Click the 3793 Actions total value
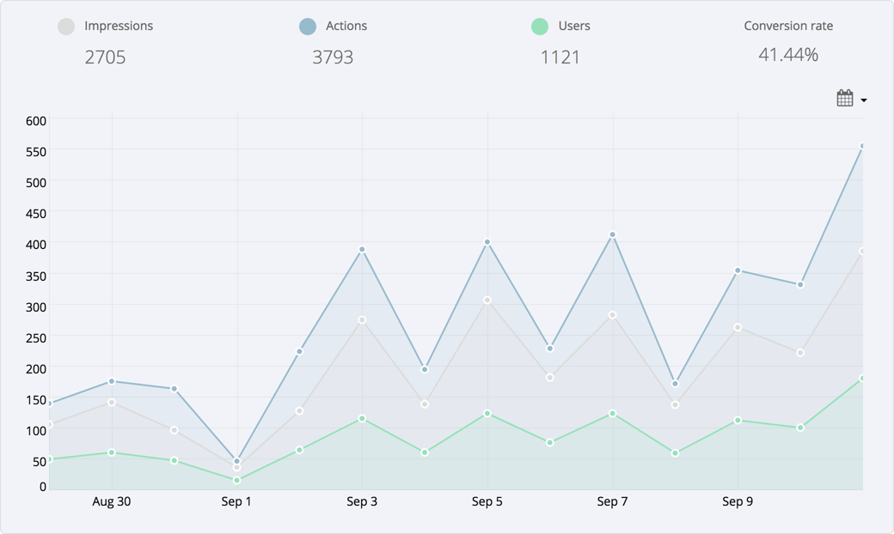Viewport: 894px width, 534px height. point(333,58)
